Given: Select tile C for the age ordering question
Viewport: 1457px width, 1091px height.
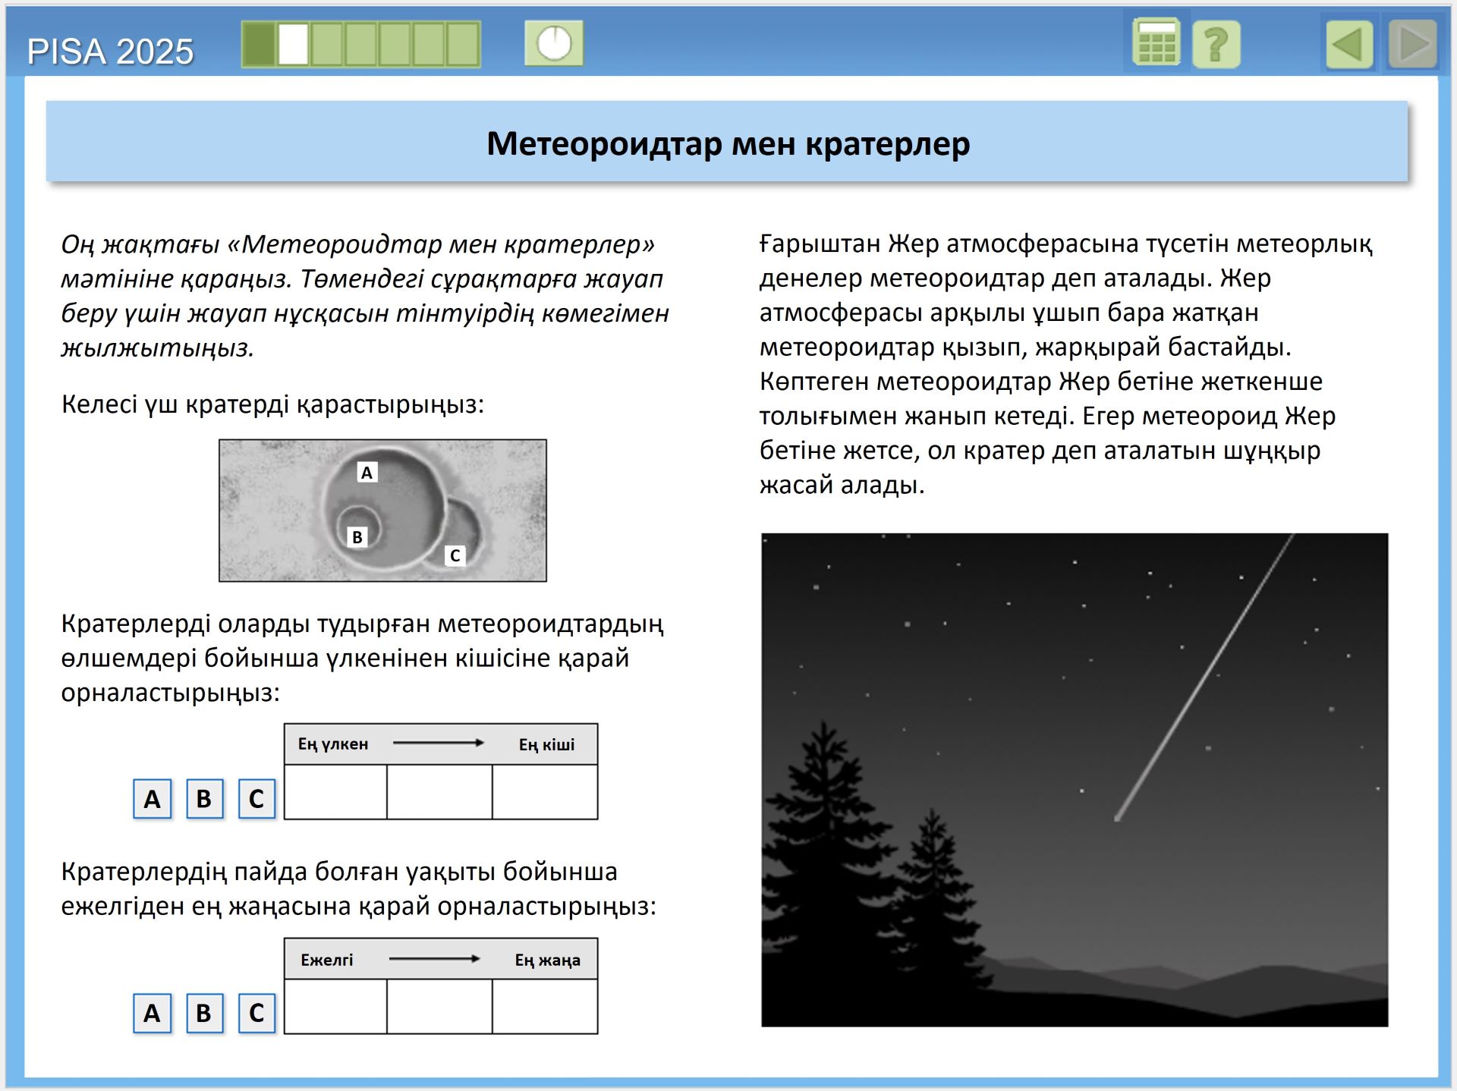Looking at the screenshot, I should (x=256, y=1013).
